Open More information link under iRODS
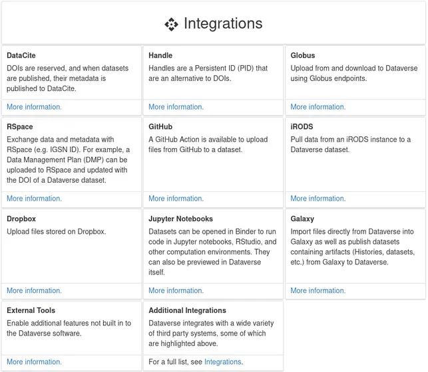The height and width of the screenshot is (372, 428). coord(318,199)
